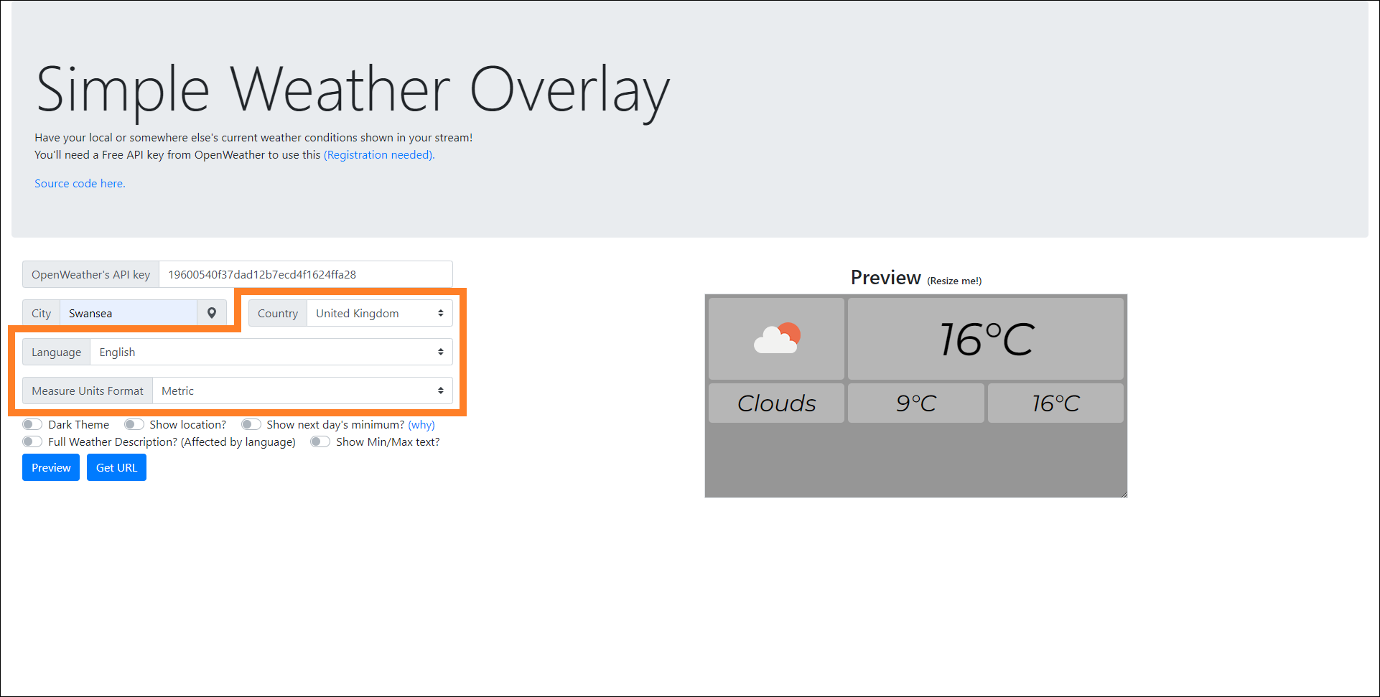
Task: Click the City text field
Action: [128, 313]
